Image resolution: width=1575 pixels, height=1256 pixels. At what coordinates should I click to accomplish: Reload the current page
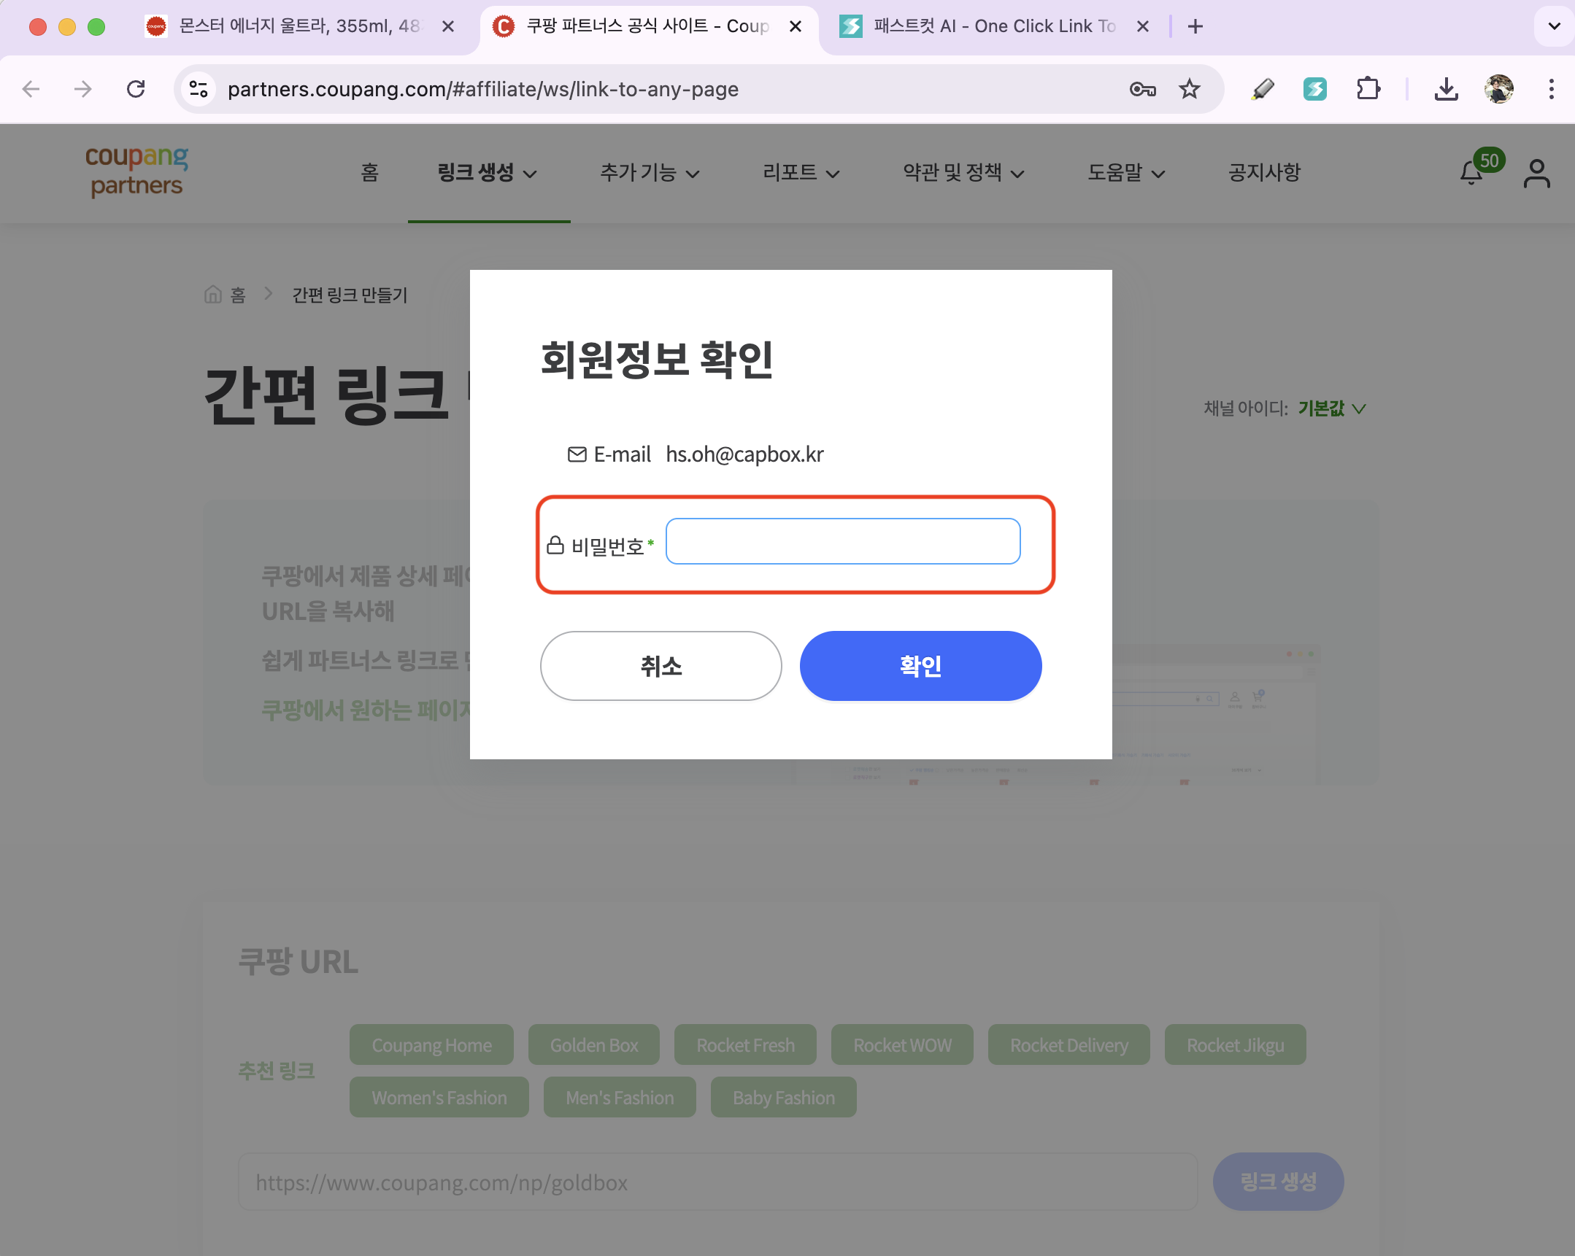136,89
